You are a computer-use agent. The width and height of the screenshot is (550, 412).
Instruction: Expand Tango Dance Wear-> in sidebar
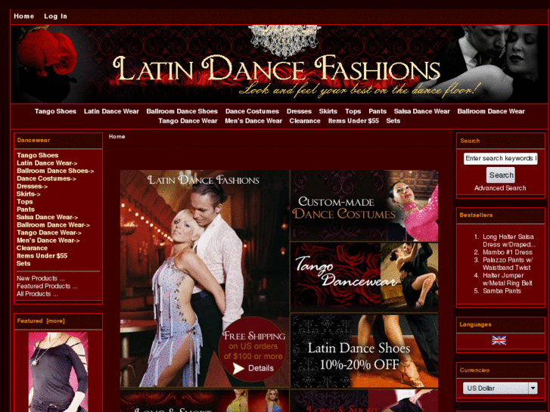point(48,233)
